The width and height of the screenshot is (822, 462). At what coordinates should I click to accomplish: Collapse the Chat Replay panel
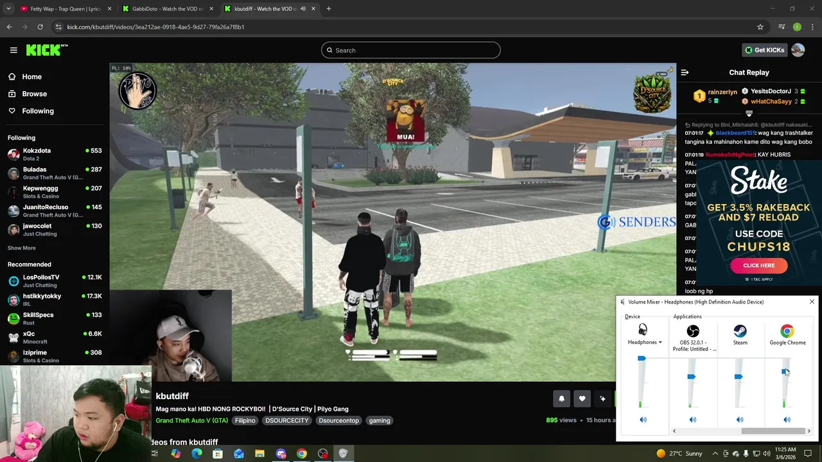pos(685,73)
